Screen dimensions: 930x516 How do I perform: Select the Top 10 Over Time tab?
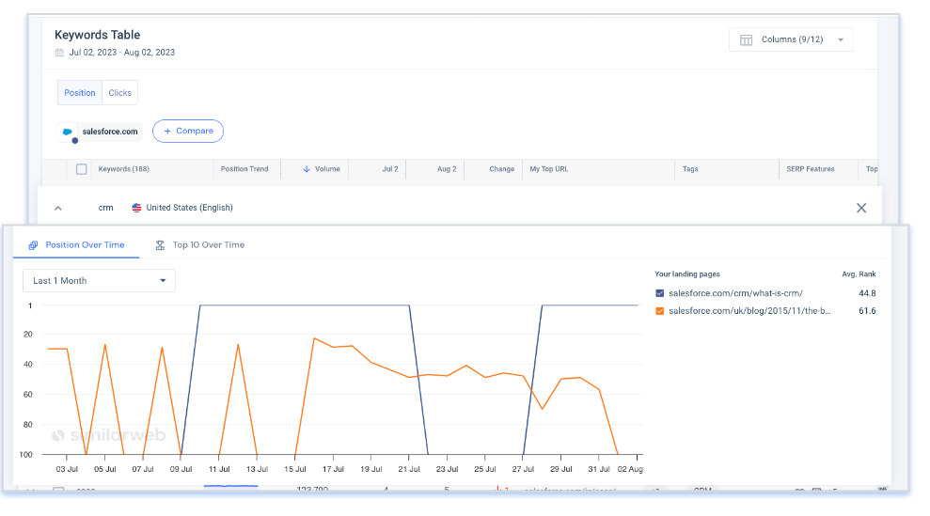click(x=208, y=245)
